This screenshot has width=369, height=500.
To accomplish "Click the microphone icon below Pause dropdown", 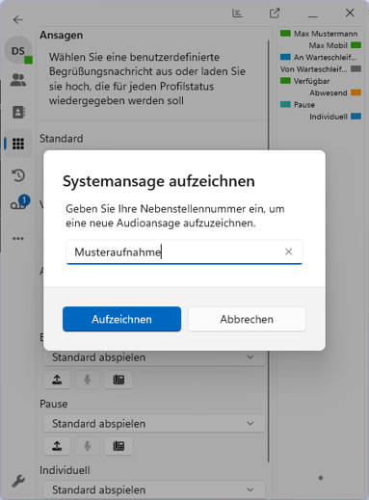I will tap(88, 446).
